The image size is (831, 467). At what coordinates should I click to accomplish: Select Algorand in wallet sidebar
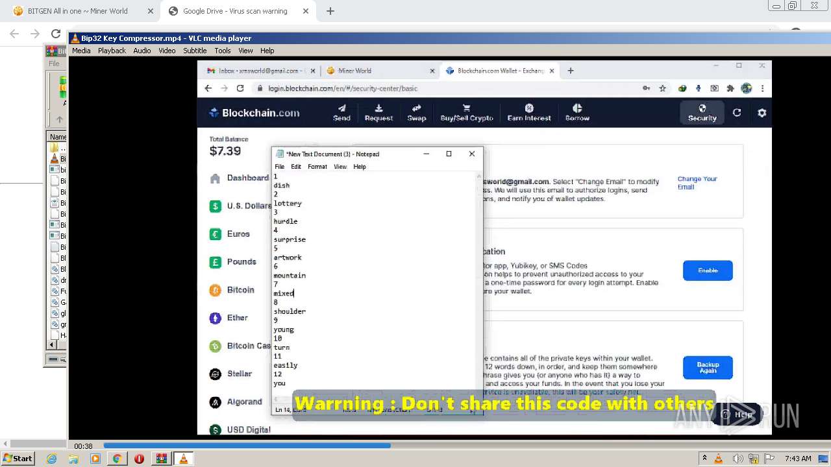coord(236,402)
